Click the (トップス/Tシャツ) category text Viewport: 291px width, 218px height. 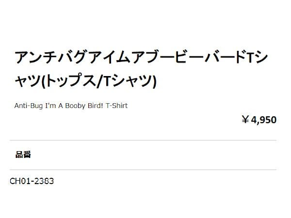(99, 81)
